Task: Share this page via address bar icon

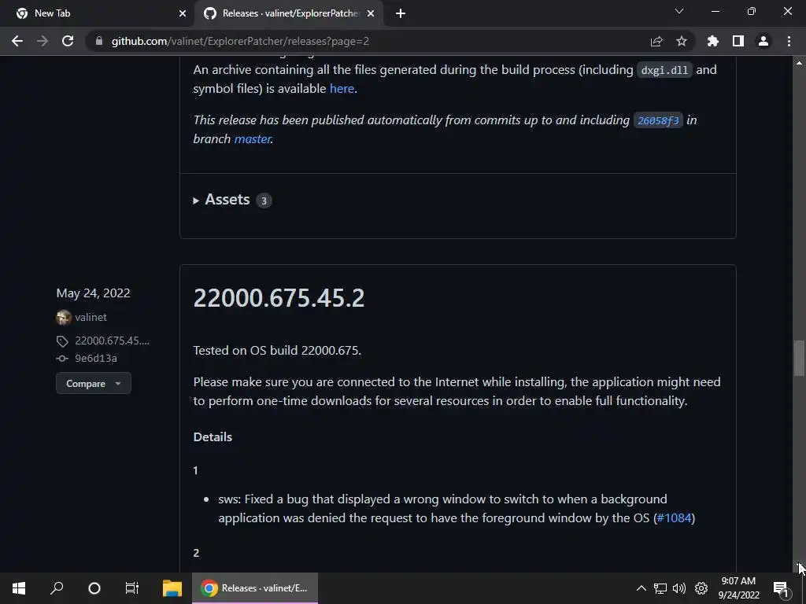Action: pos(656,41)
